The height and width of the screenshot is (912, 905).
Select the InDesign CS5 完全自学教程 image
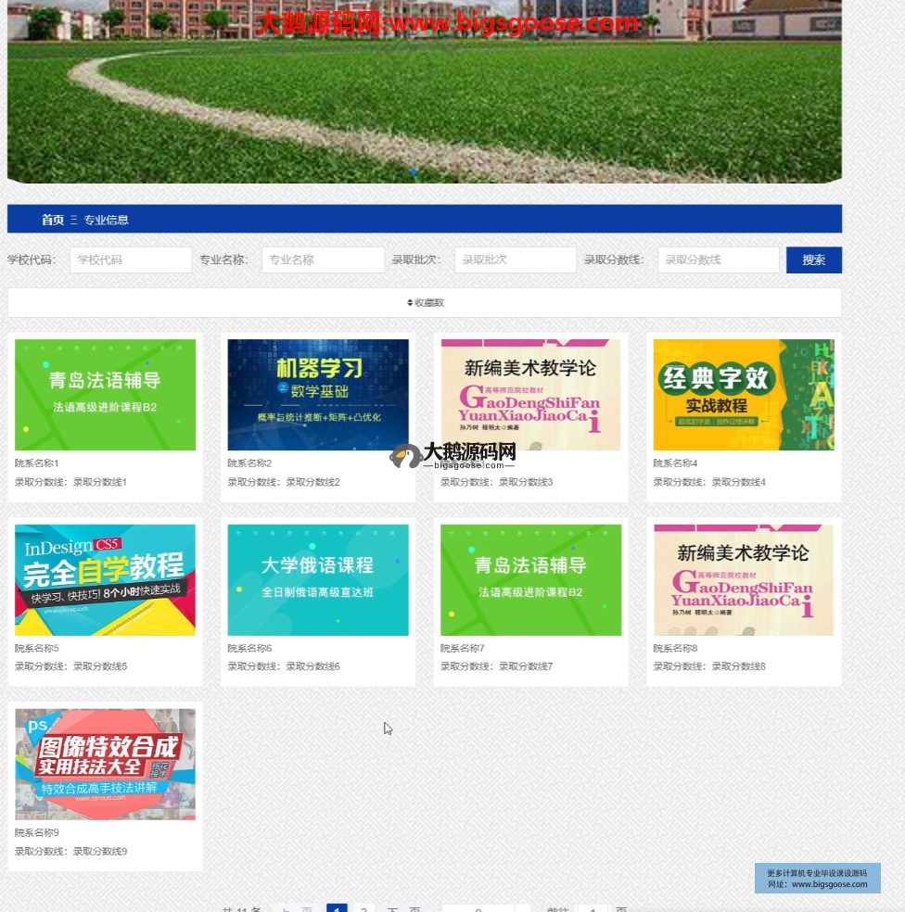pyautogui.click(x=105, y=580)
